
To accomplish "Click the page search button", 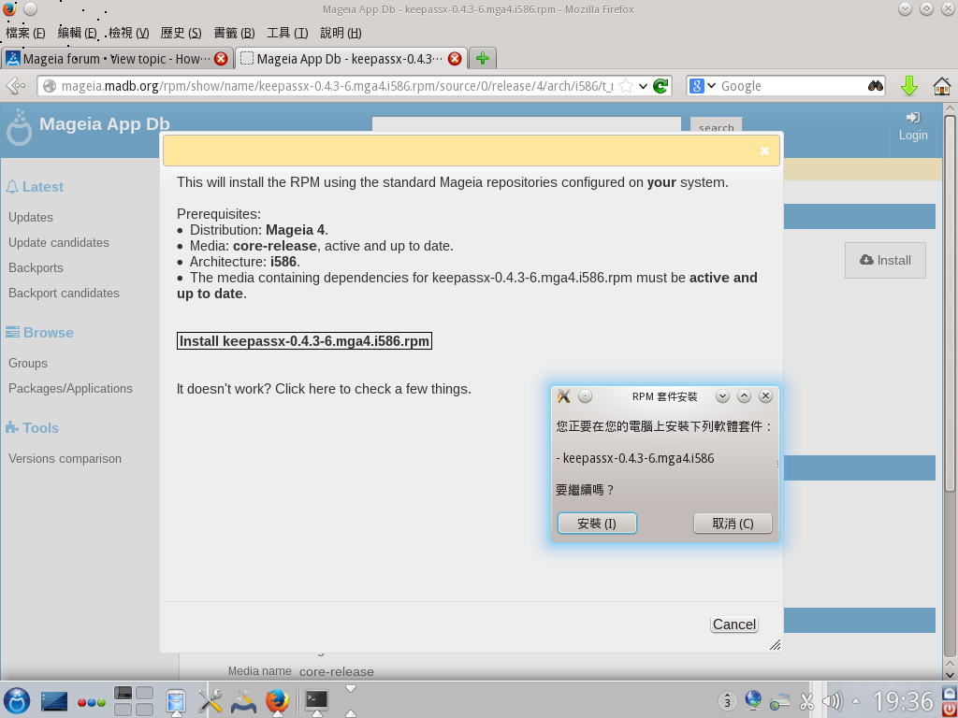I will click(x=716, y=126).
